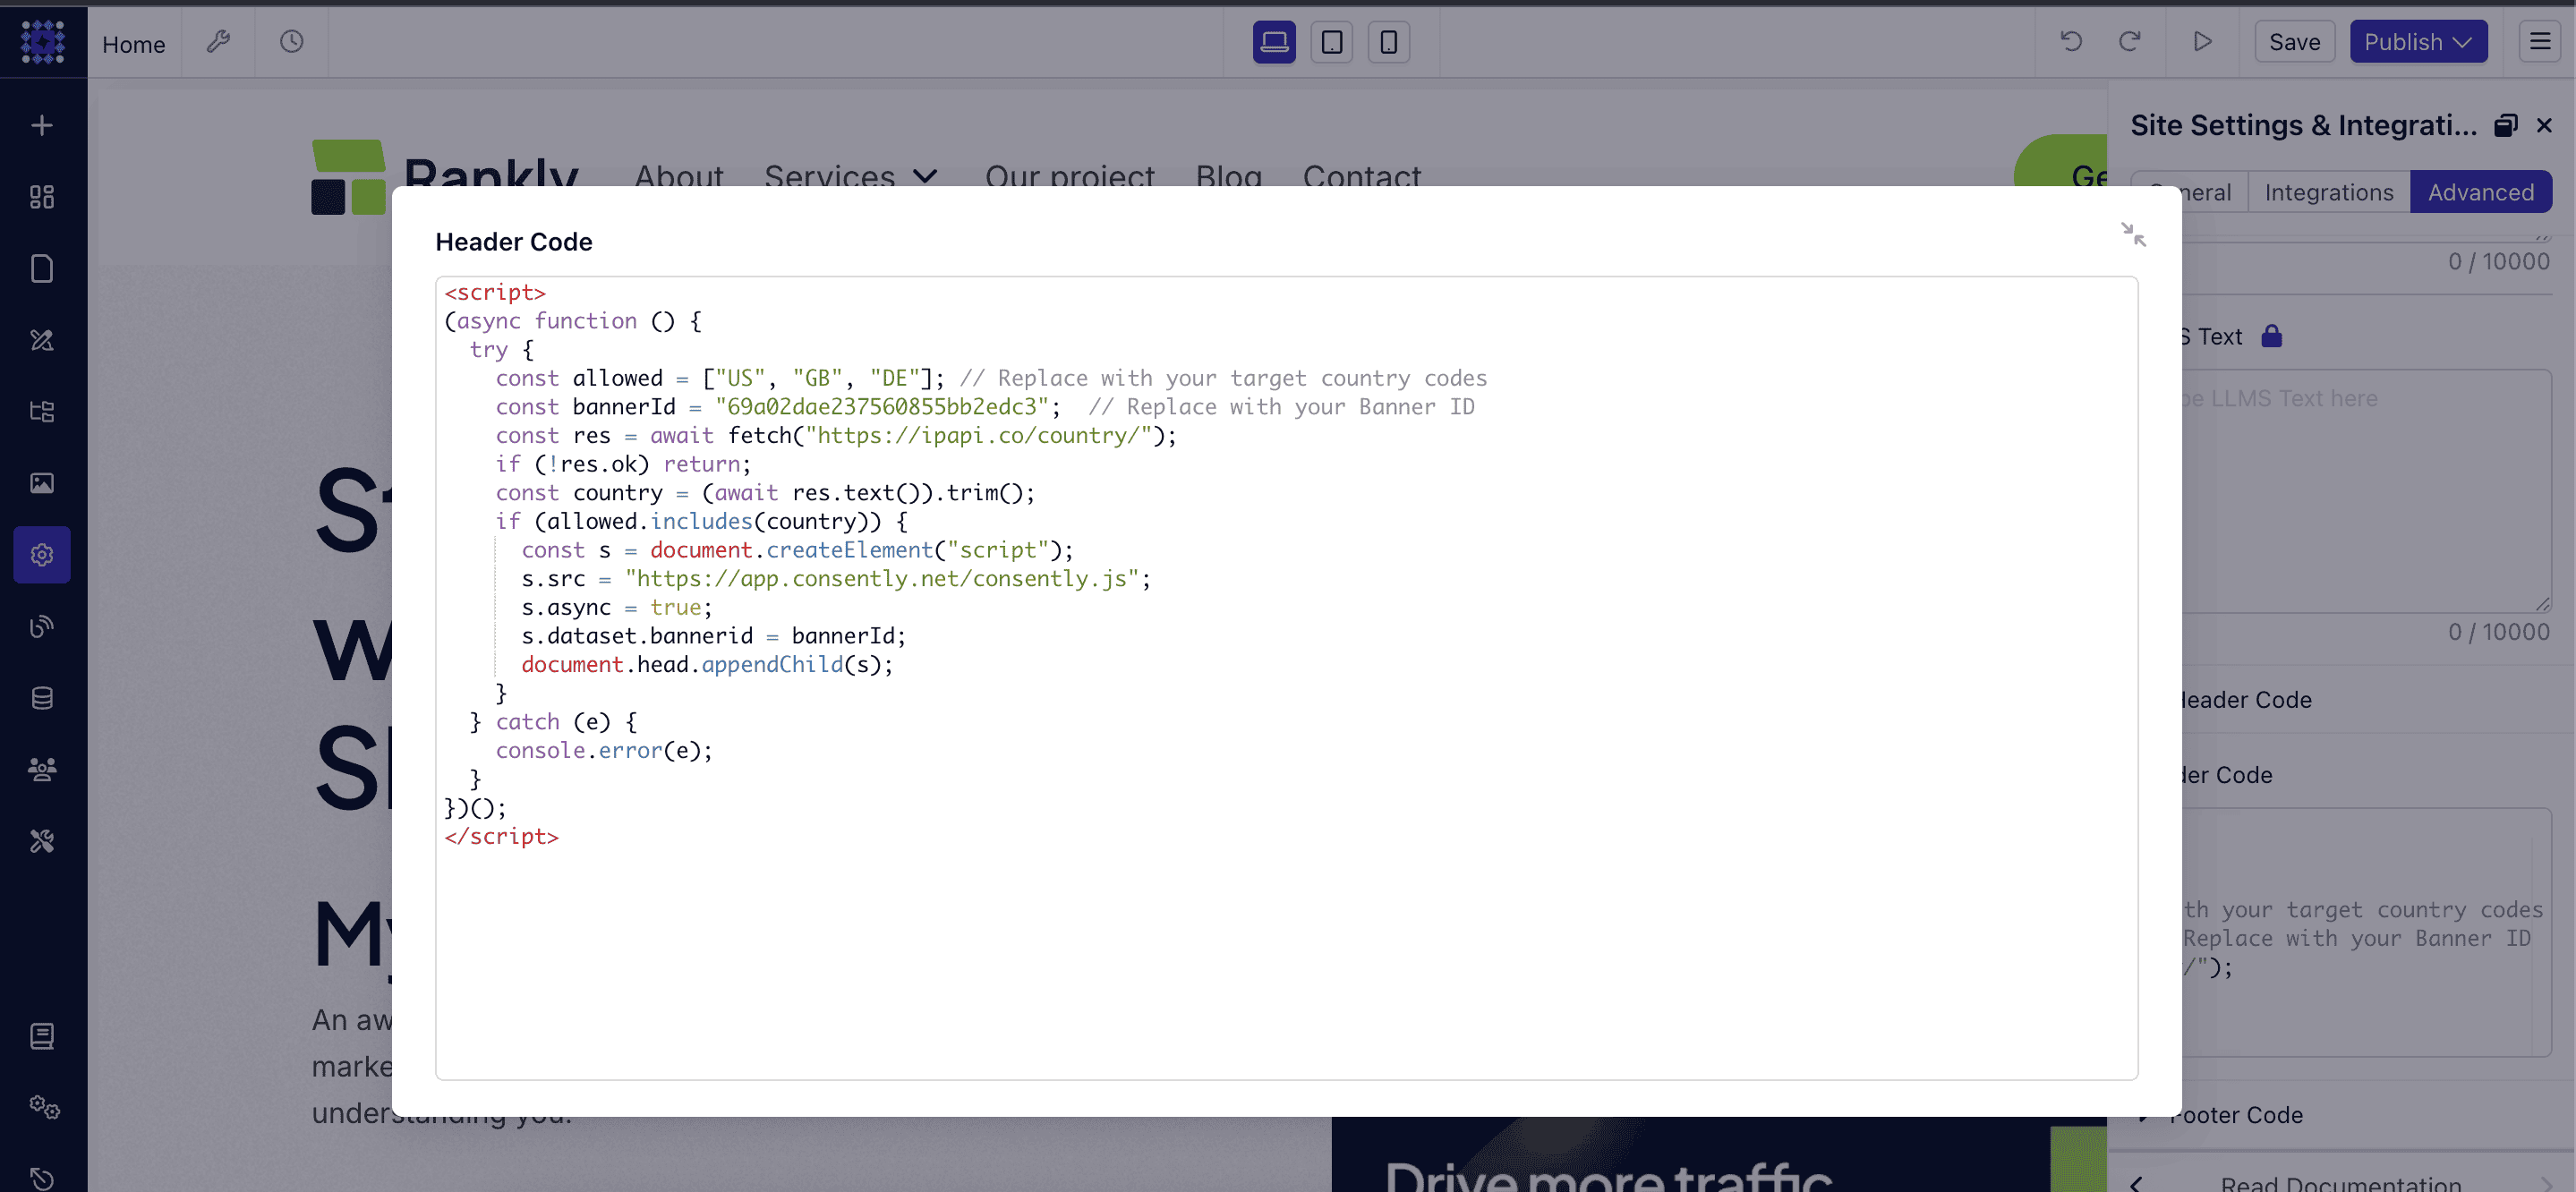Click the wrench tool icon in top bar

[x=218, y=42]
